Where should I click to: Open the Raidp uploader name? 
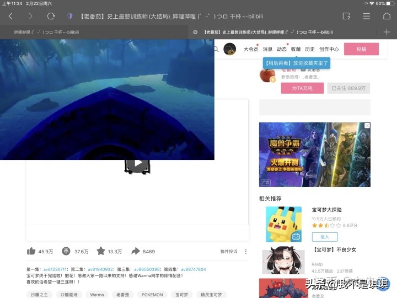coord(317,264)
